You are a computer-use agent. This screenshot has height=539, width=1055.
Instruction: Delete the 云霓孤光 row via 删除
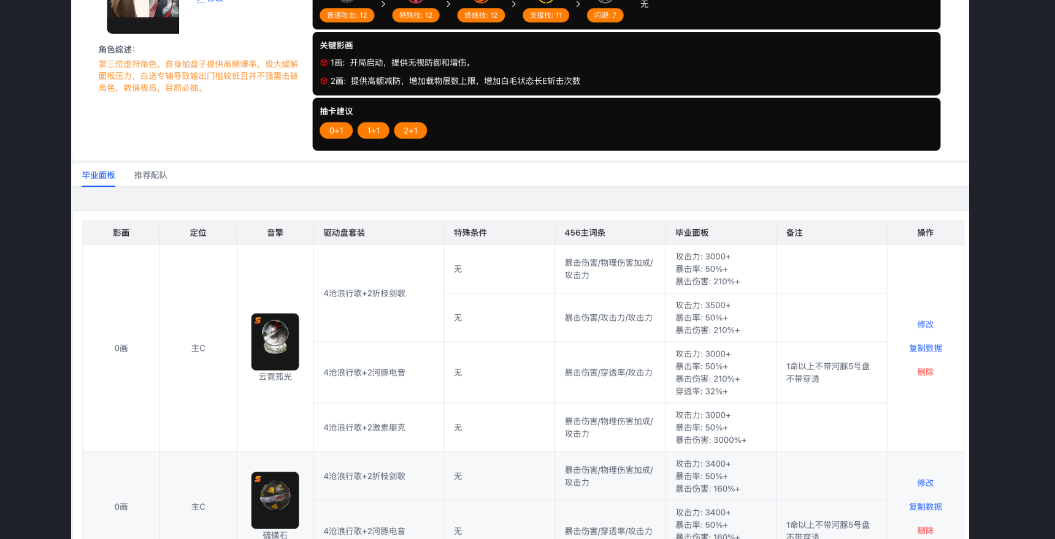(925, 372)
